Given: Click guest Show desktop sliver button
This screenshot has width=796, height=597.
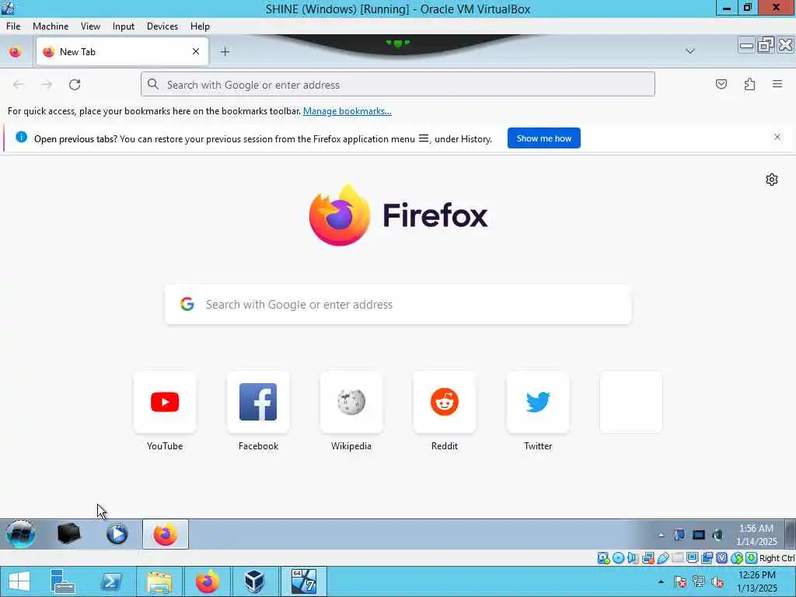Looking at the screenshot, I should 791,534.
